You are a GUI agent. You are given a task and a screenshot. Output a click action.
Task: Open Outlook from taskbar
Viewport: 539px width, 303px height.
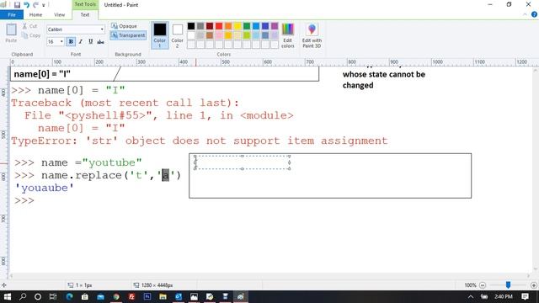(x=179, y=297)
